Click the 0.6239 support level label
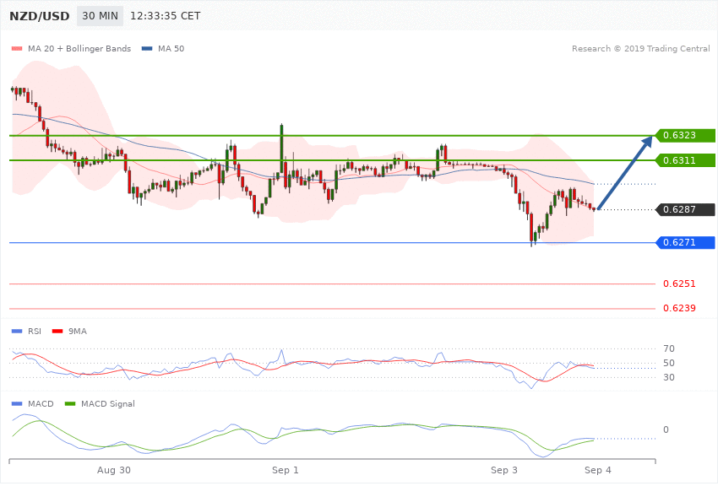Image resolution: width=718 pixels, height=486 pixels. [x=679, y=308]
